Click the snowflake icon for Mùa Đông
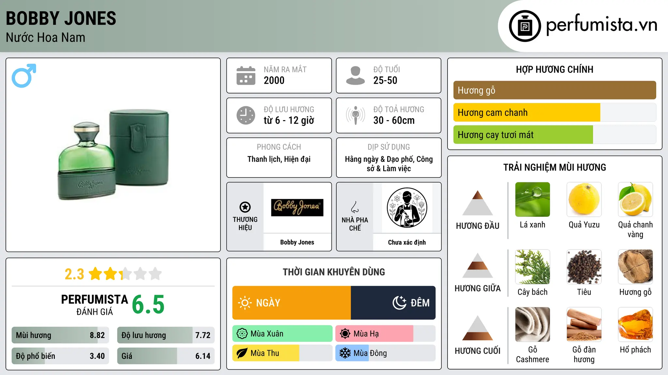 (x=345, y=353)
